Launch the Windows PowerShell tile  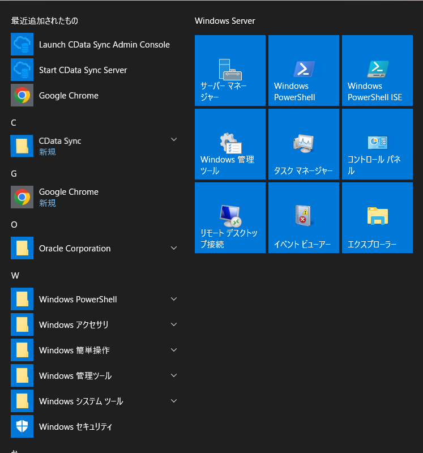304,70
